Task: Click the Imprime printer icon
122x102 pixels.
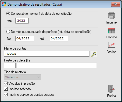Action: click(x=111, y=16)
